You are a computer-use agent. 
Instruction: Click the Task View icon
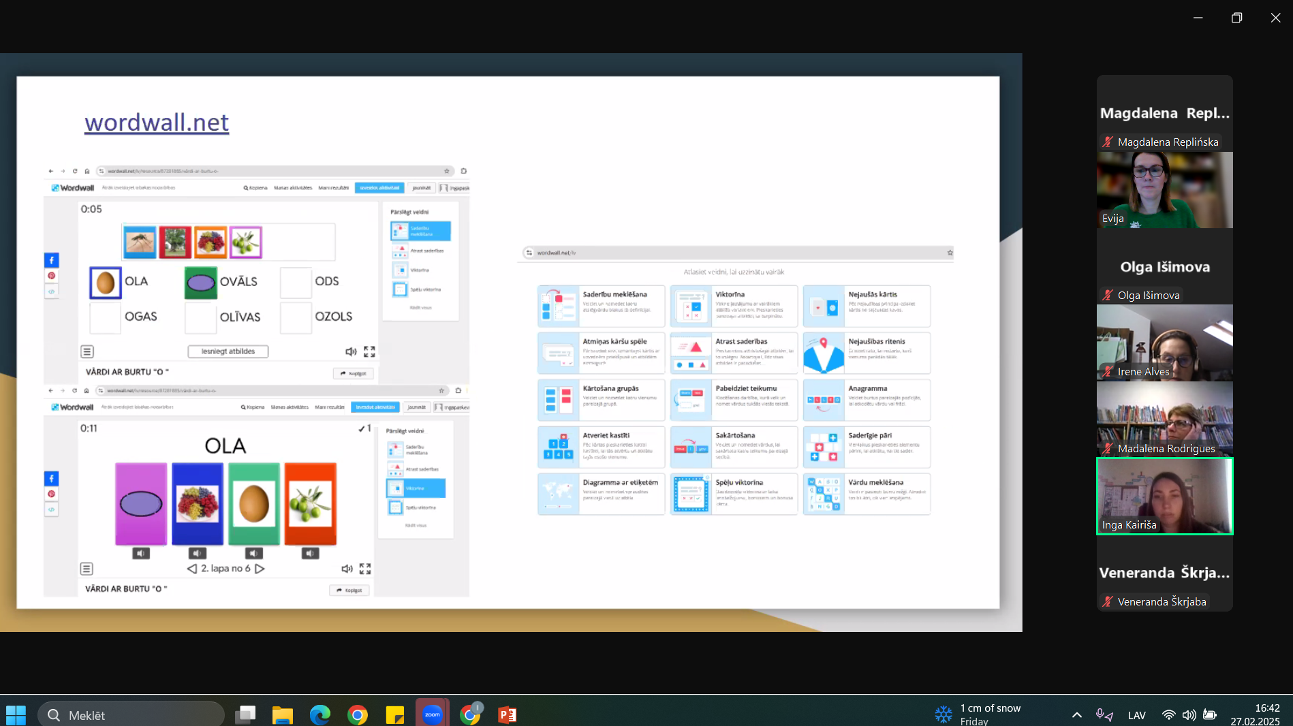[245, 714]
